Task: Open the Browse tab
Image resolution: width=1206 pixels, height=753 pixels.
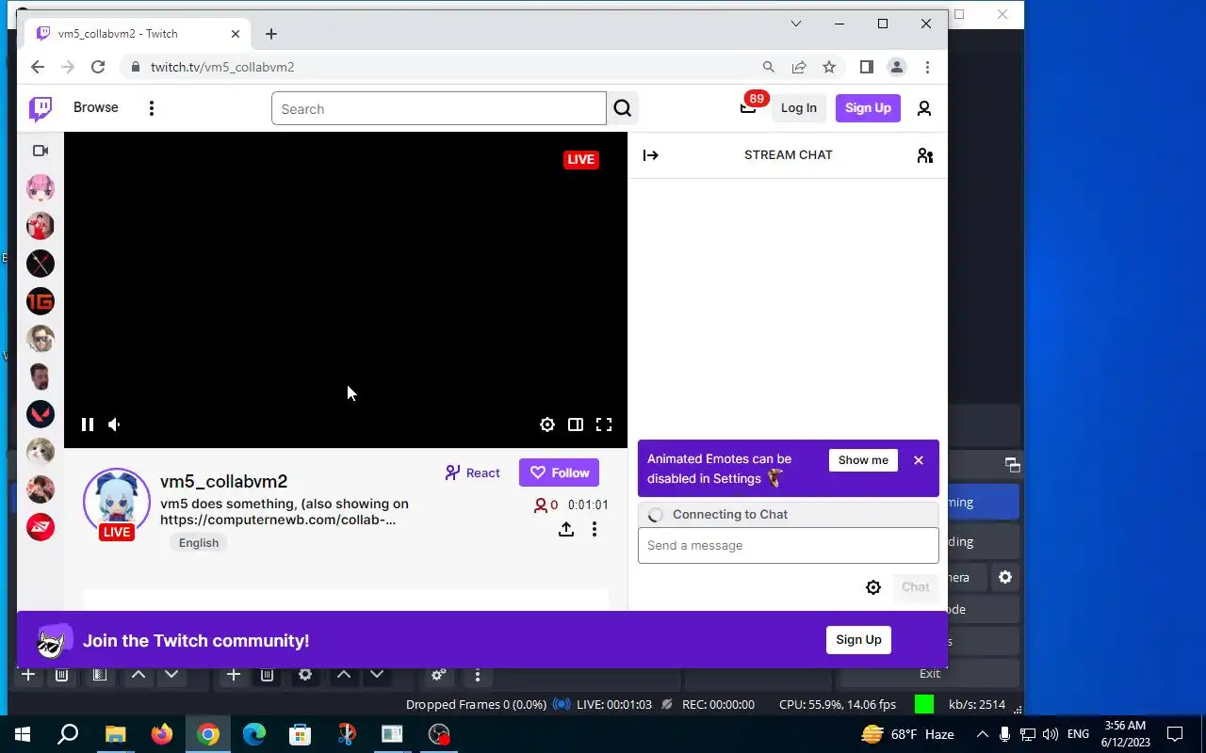Action: tap(96, 107)
